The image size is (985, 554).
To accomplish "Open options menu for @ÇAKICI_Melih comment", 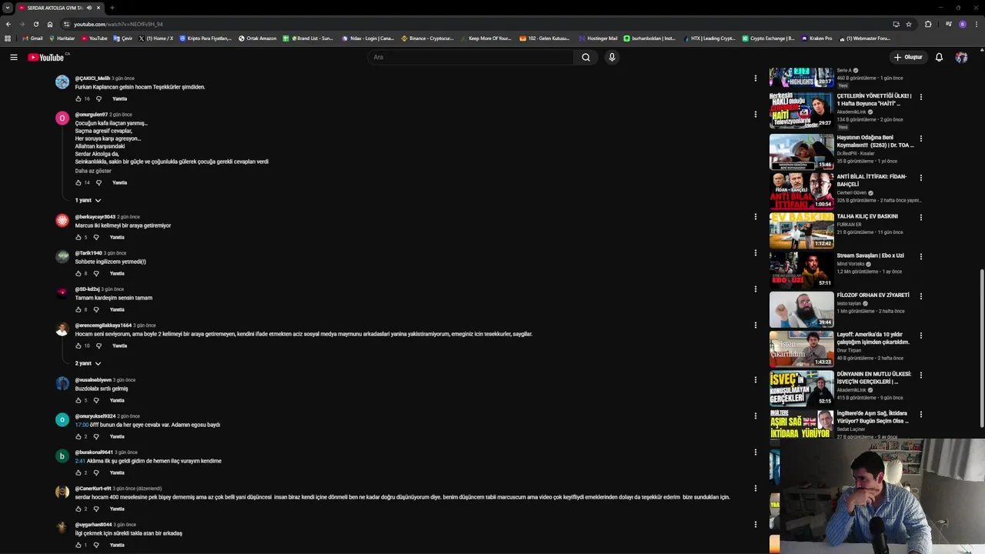I will (x=755, y=78).
